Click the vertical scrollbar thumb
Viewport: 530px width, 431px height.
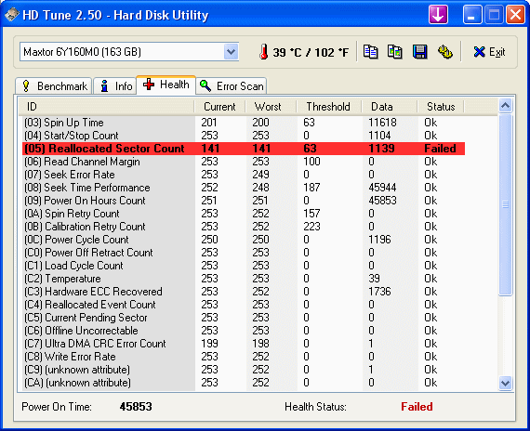(x=505, y=204)
